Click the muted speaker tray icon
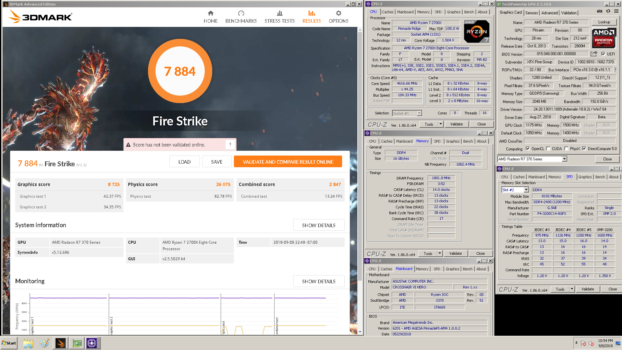The width and height of the screenshot is (622, 350). coord(591,343)
